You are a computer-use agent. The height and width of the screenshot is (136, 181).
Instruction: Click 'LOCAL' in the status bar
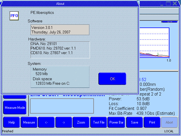169,131
